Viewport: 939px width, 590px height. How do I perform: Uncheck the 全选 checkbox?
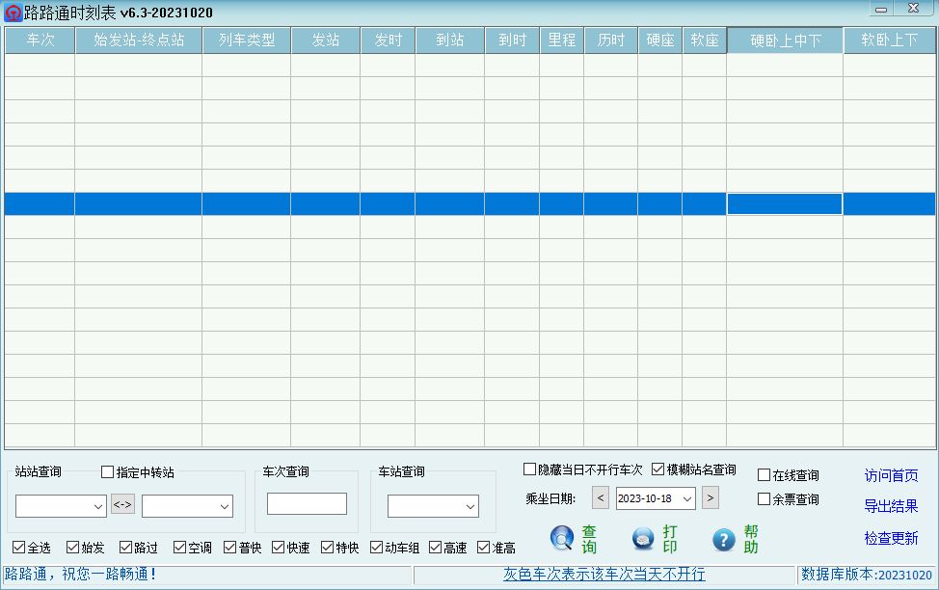18,547
